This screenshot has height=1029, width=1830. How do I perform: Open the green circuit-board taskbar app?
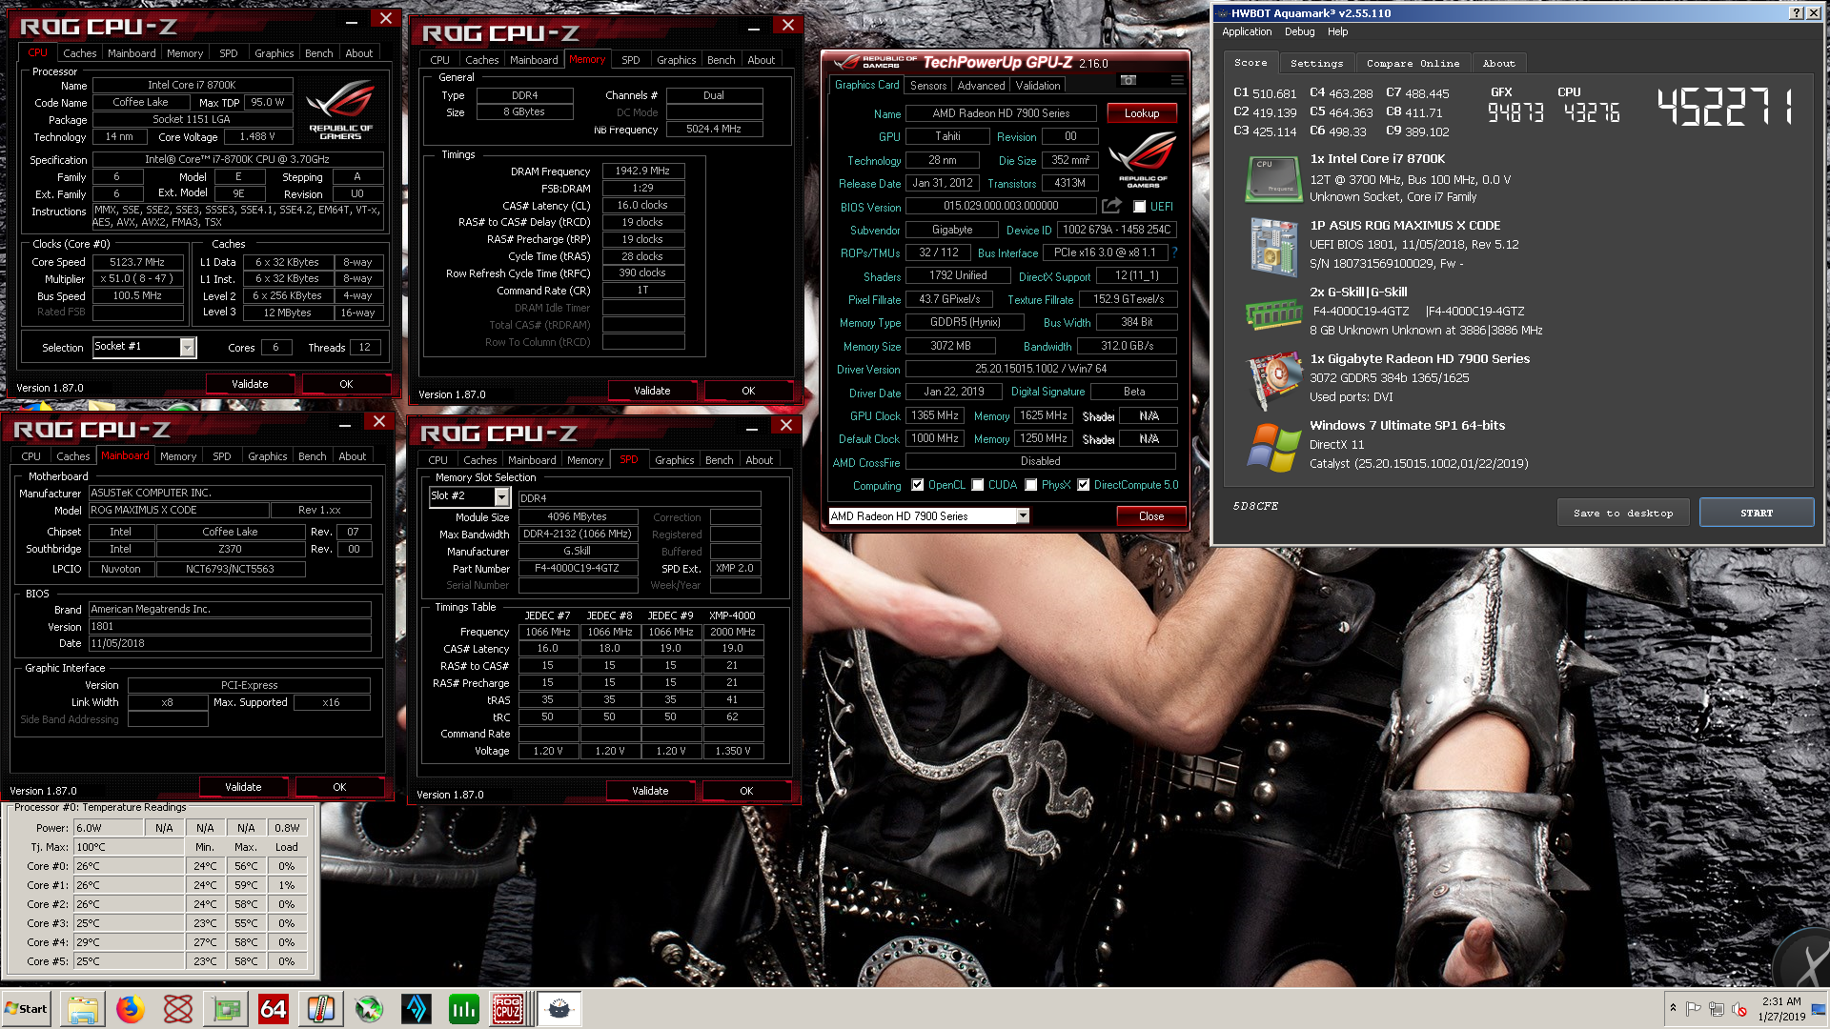pos(226,1008)
